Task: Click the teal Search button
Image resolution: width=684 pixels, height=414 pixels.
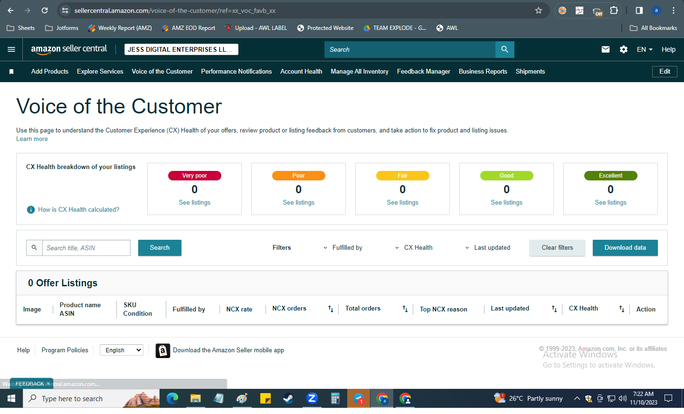Action: [x=160, y=248]
